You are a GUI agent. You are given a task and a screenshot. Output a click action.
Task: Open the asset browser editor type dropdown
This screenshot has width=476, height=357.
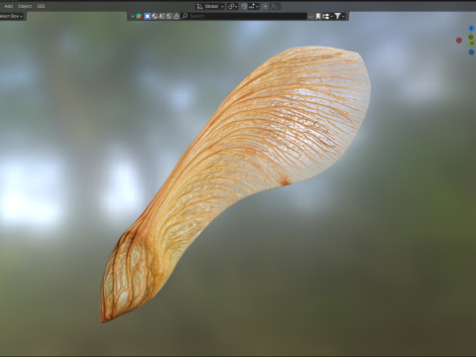[133, 16]
